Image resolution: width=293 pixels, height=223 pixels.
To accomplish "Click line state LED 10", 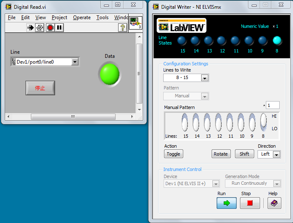I will pyautogui.click(x=249, y=40).
